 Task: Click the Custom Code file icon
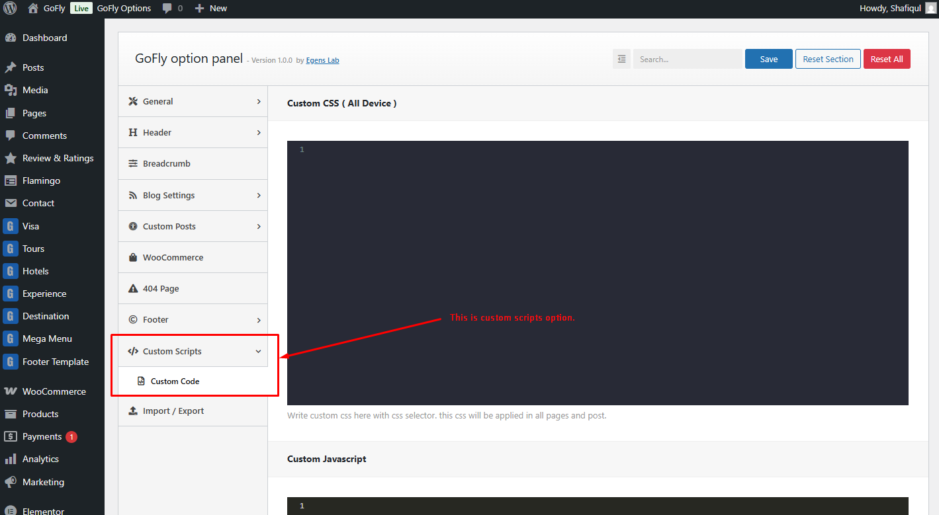point(141,381)
